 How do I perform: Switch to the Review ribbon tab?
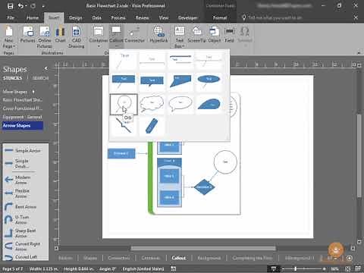pos(142,17)
